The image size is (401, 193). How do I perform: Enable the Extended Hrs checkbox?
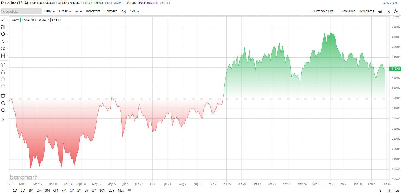tap(312, 11)
